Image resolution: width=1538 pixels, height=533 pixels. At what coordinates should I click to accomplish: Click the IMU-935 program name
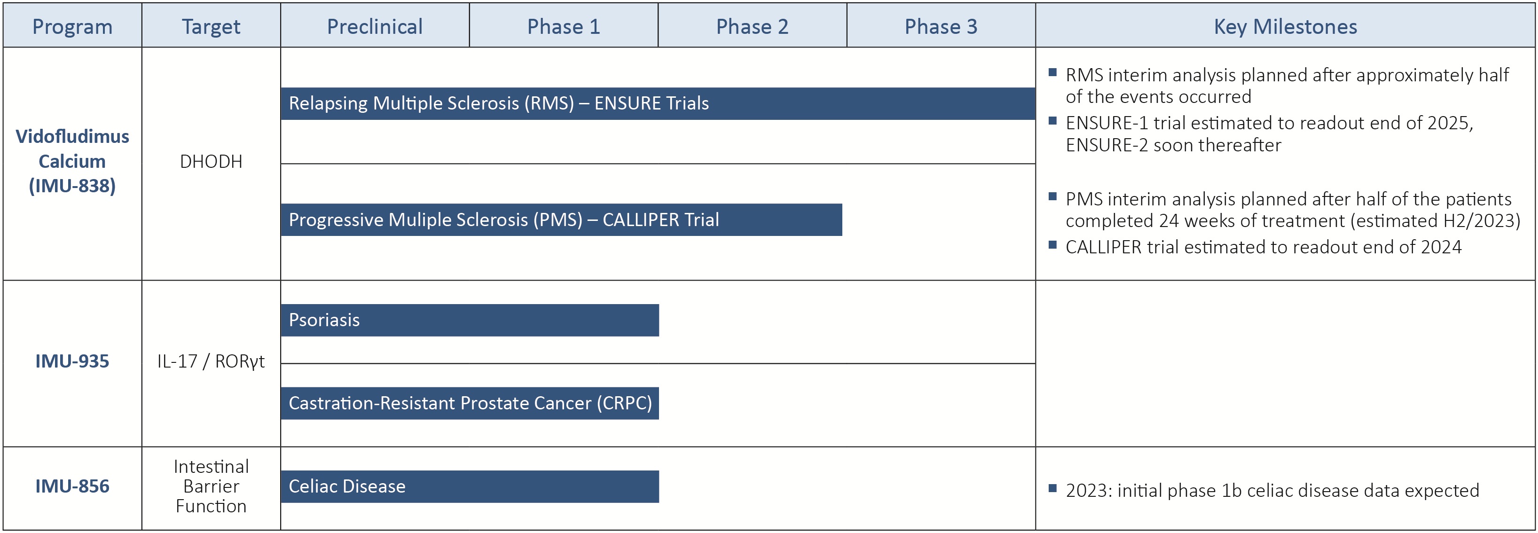click(72, 362)
